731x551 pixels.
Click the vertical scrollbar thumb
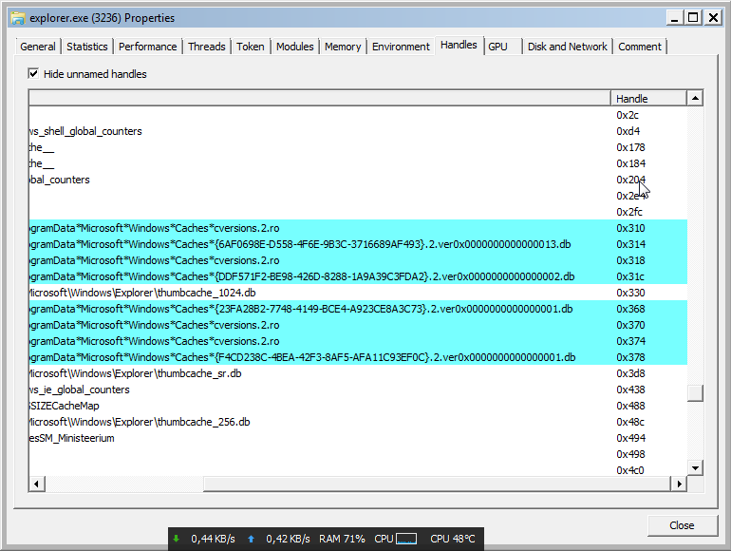click(x=695, y=393)
